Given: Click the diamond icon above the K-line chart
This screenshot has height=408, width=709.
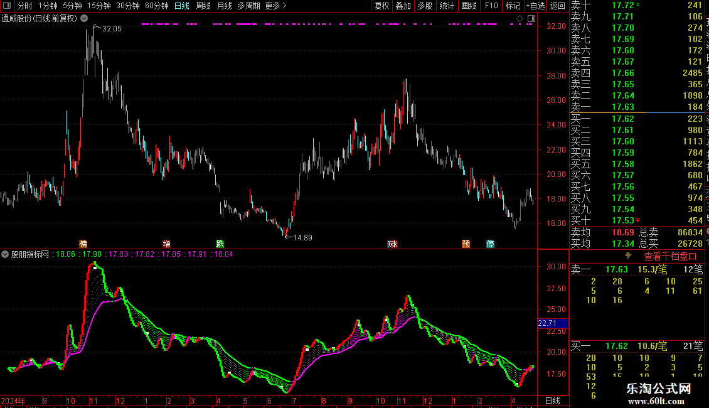Looking at the screenshot, I should (520, 19).
